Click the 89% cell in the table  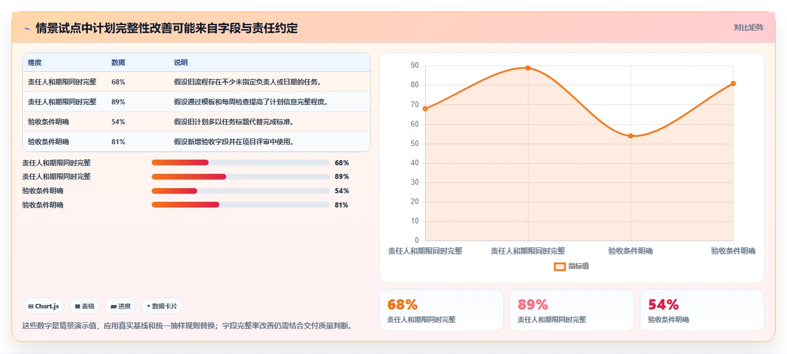tap(119, 102)
